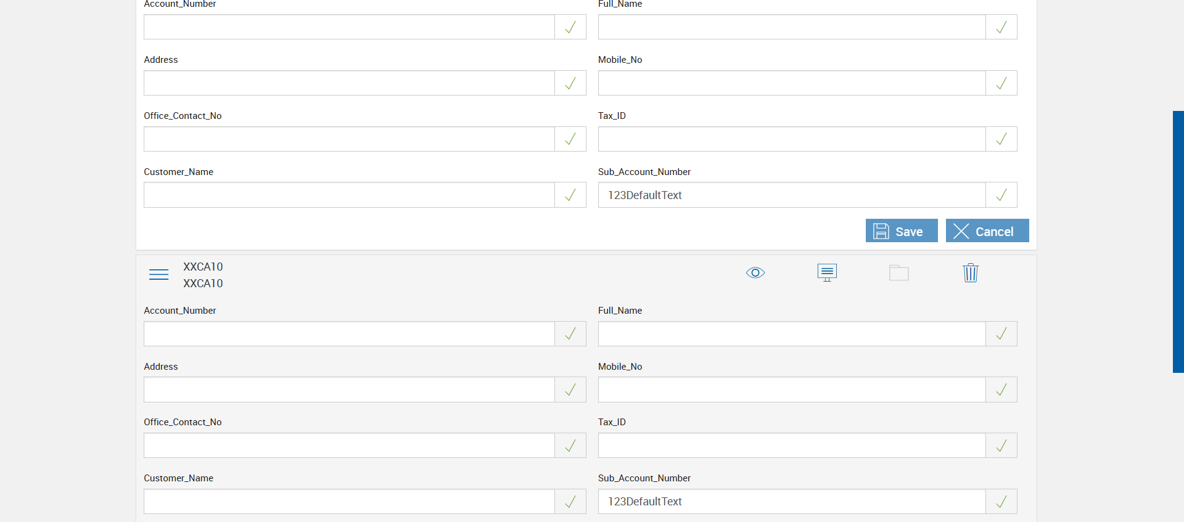Click the Customer_Name input in the XXCA10 record
1184x522 pixels.
349,502
